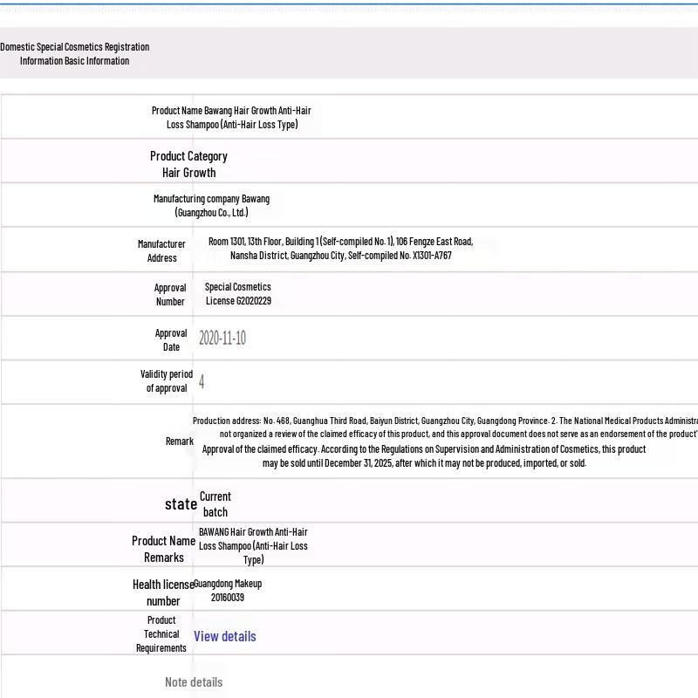The width and height of the screenshot is (698, 698).
Task: Open the View details link
Action: 225,636
